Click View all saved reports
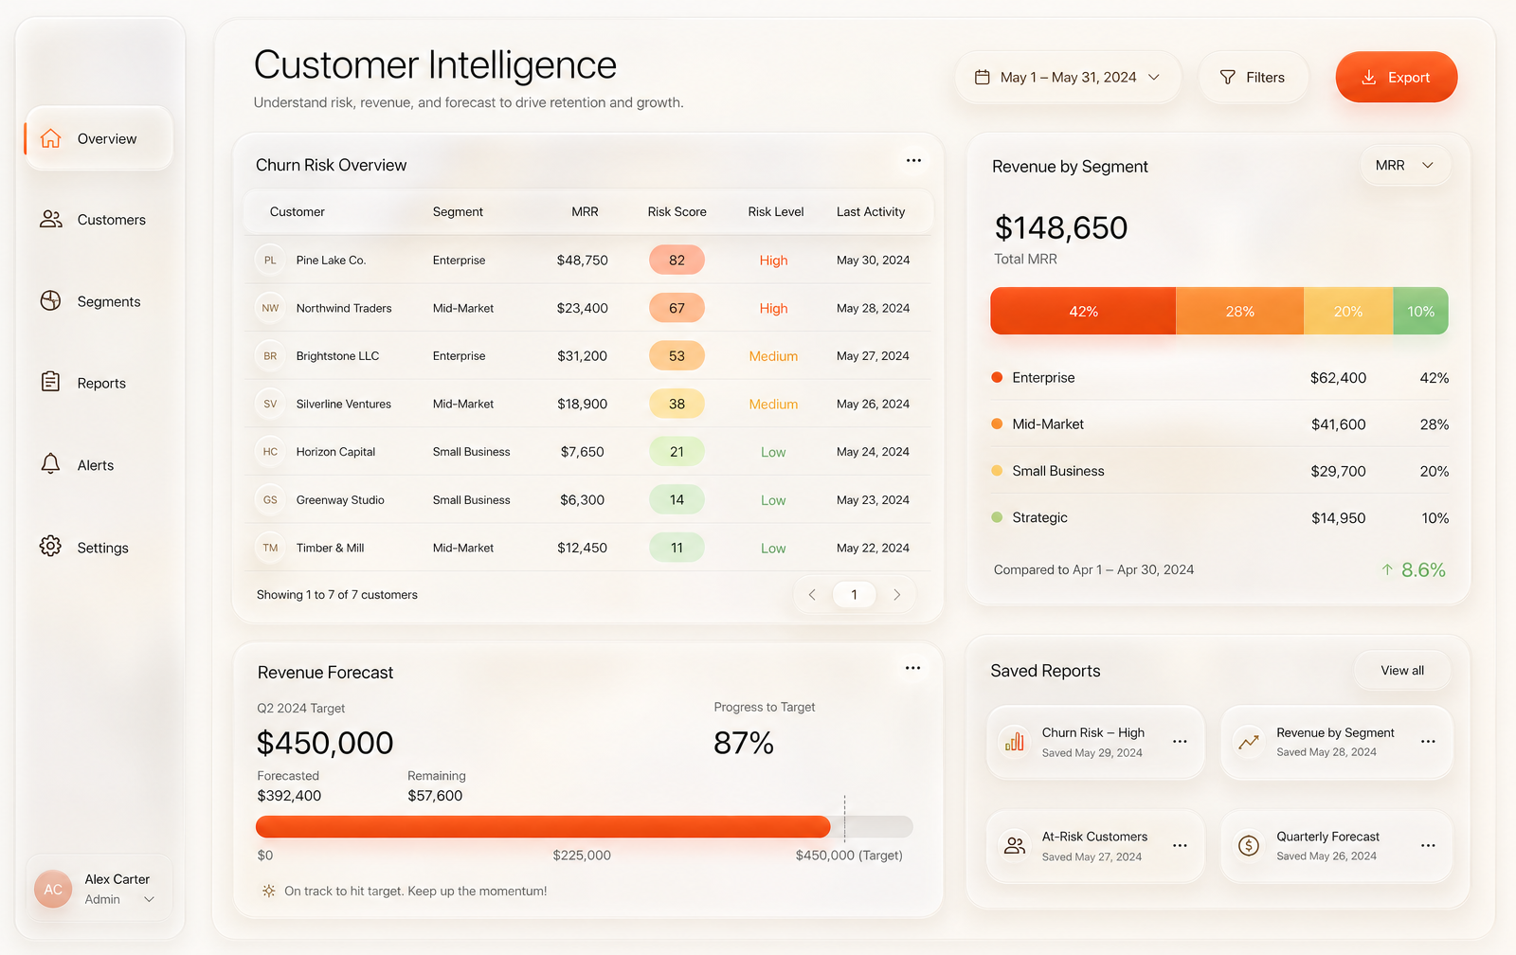This screenshot has height=955, width=1516. tap(1402, 671)
